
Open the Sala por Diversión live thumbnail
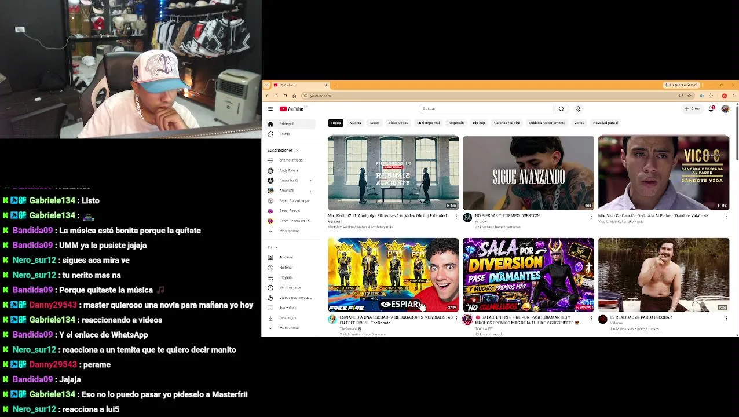pos(528,275)
